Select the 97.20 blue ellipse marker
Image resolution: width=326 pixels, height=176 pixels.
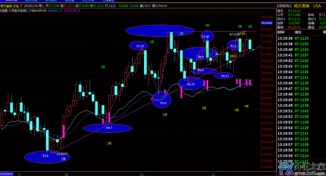pyautogui.click(x=139, y=46)
